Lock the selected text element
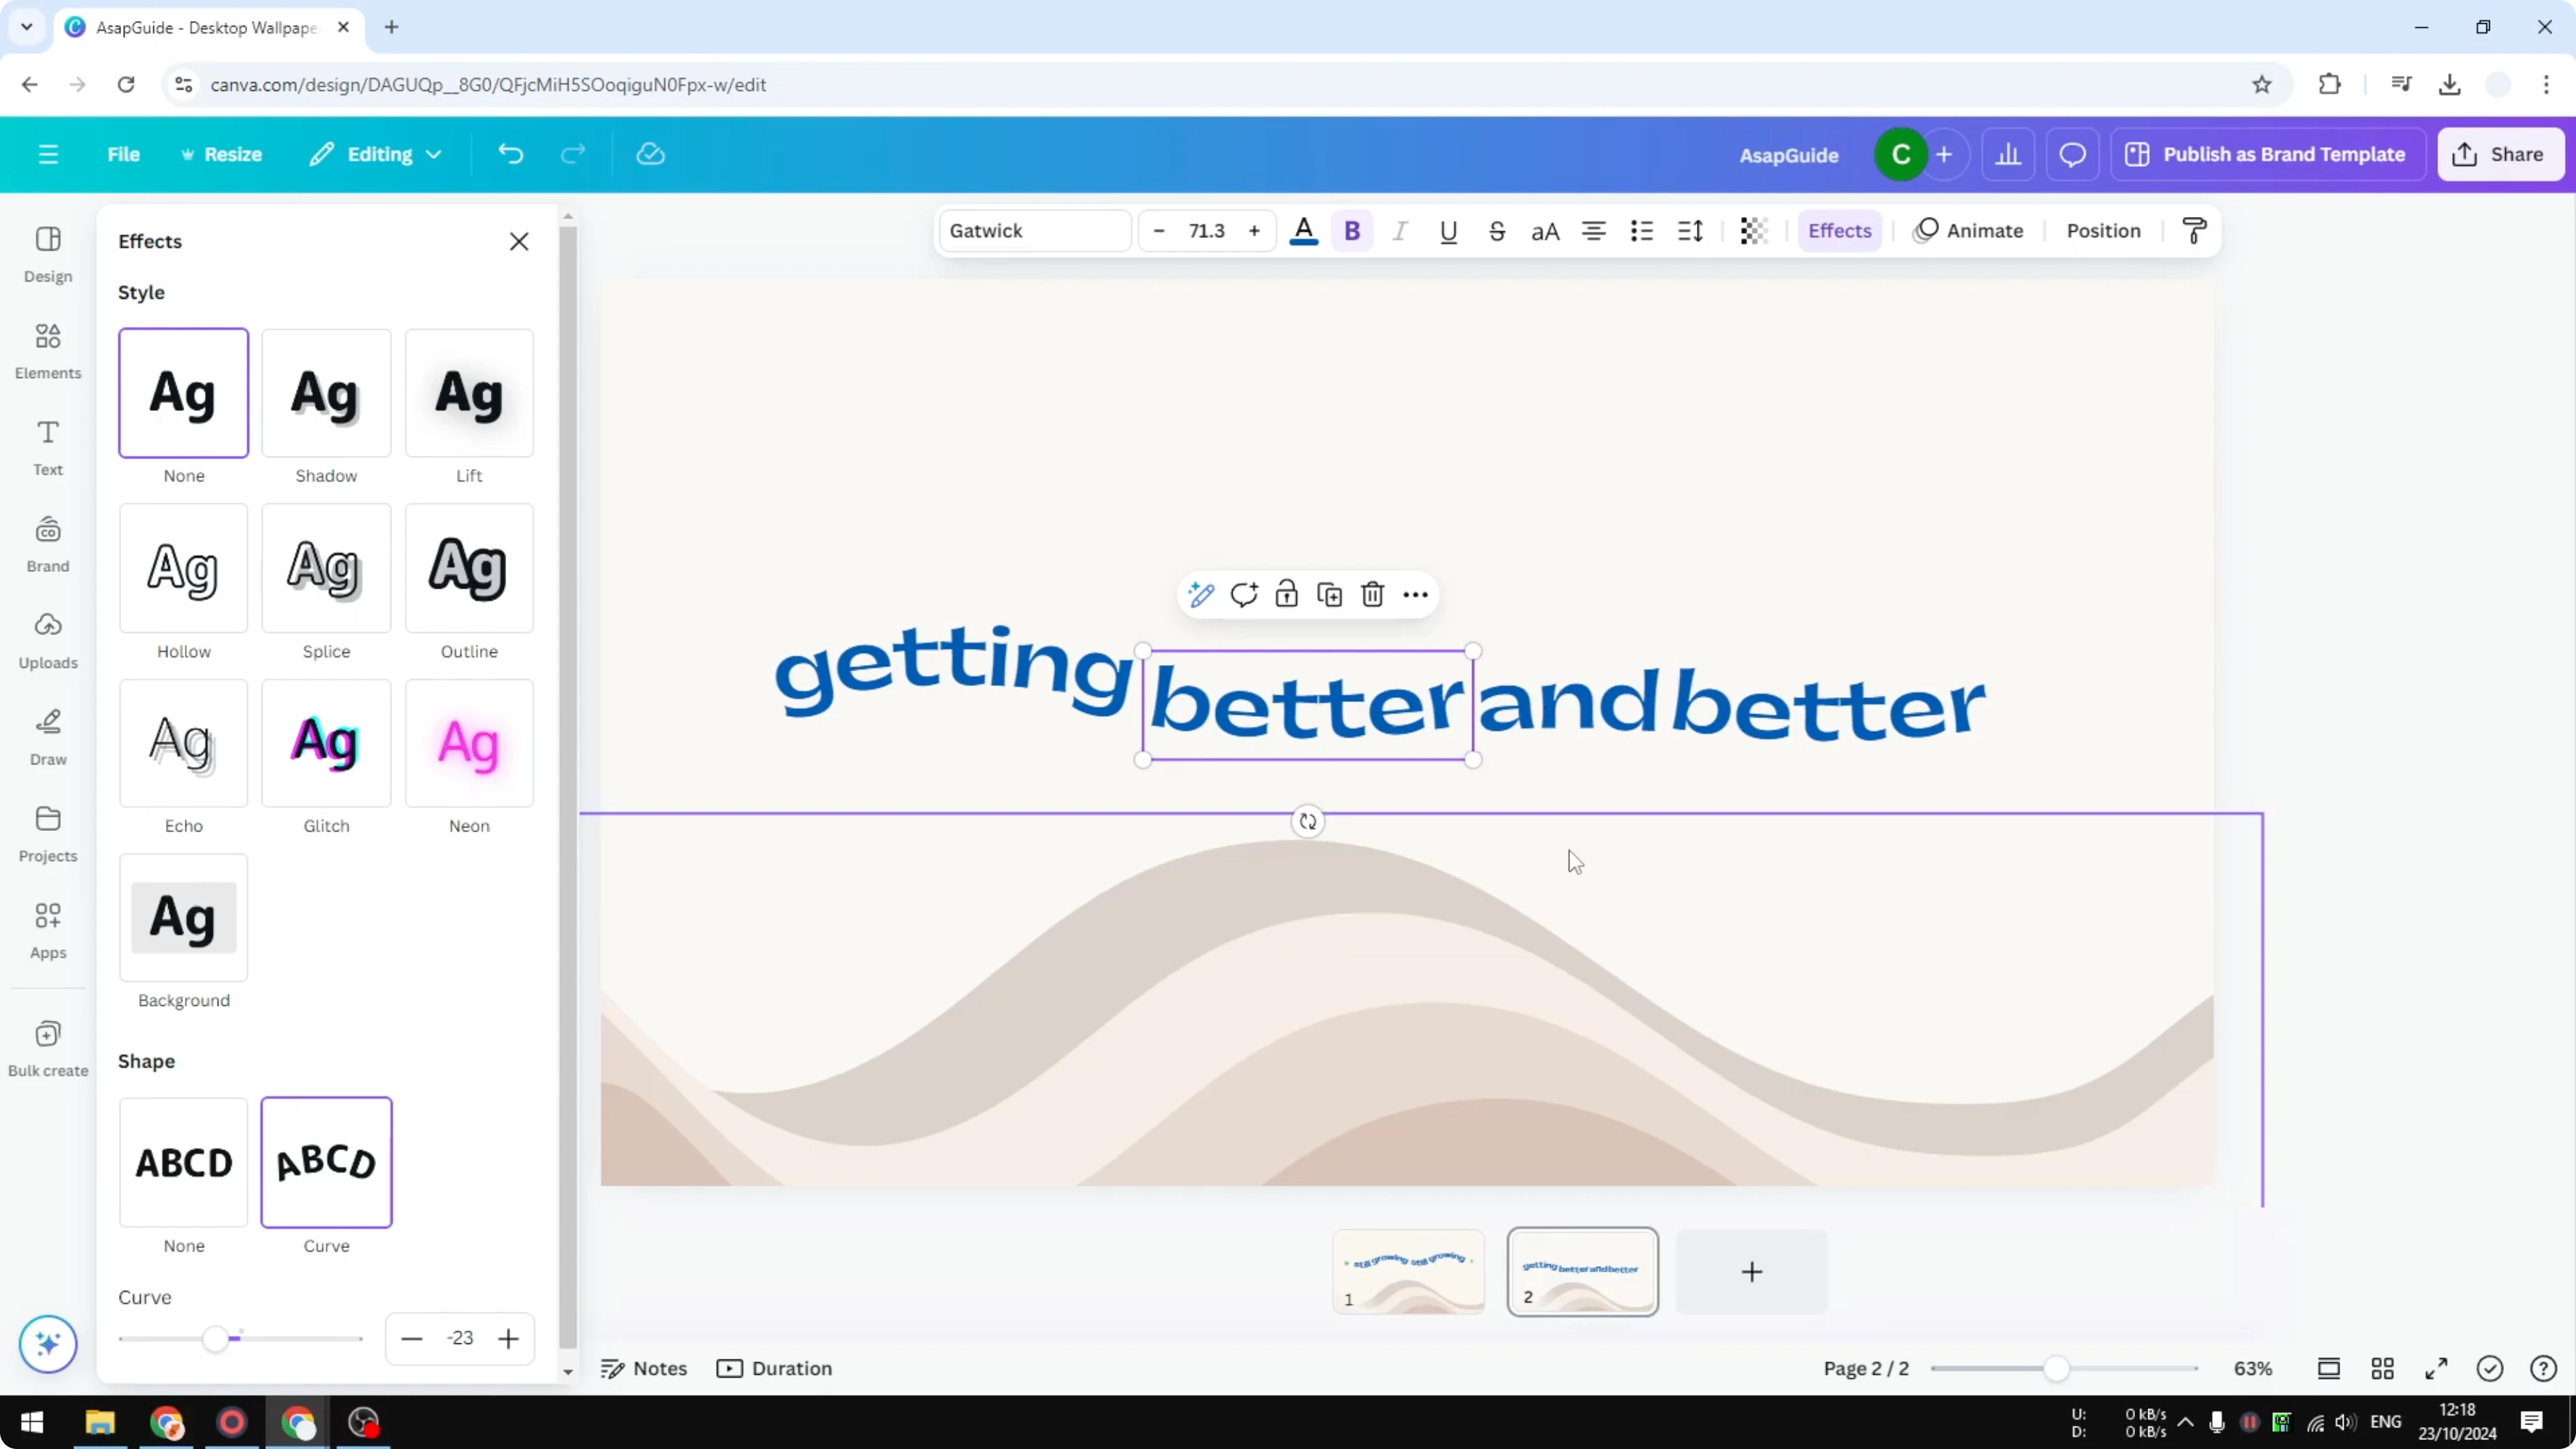The image size is (2576, 1449). 1286,593
